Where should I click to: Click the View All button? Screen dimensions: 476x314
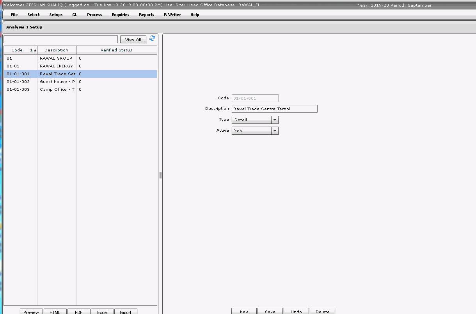(x=133, y=39)
